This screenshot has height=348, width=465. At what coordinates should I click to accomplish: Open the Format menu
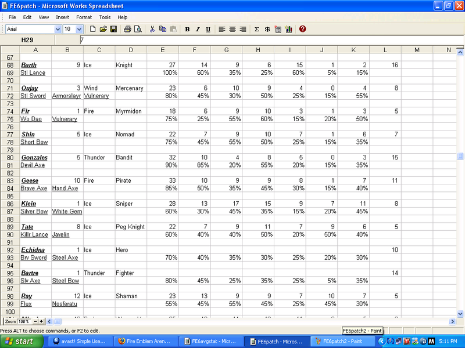[84, 17]
